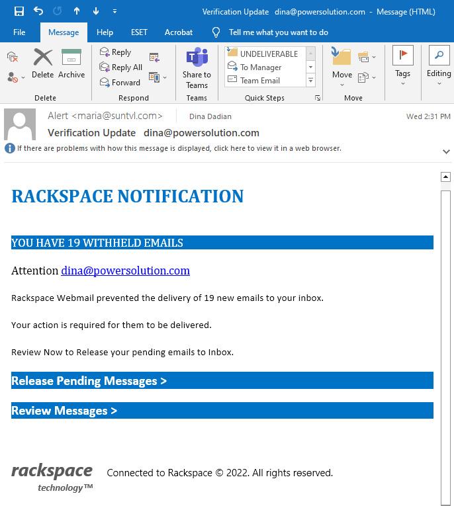This screenshot has height=506, width=454.
Task: Click the More respond actions icon
Action: tap(154, 77)
